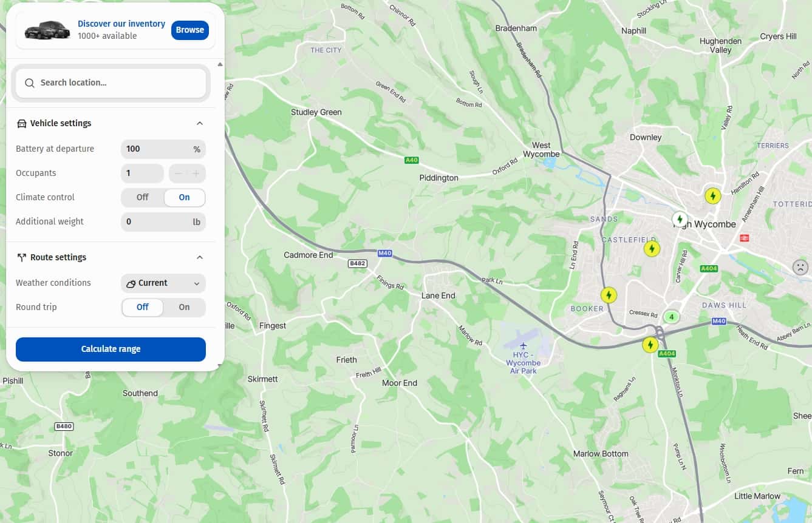Click the car icon beside Vehicle settings

click(22, 124)
